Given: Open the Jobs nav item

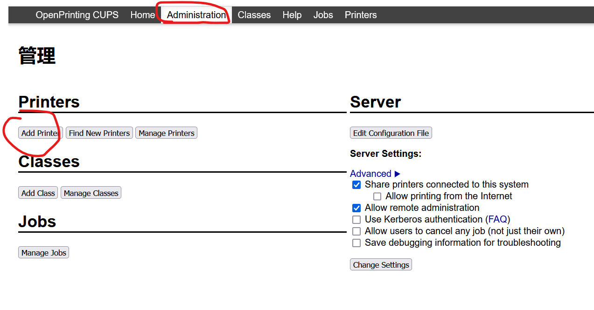Looking at the screenshot, I should tap(323, 15).
